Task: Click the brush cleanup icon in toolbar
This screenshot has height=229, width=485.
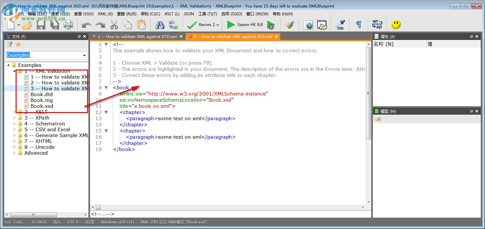Action: [289, 25]
